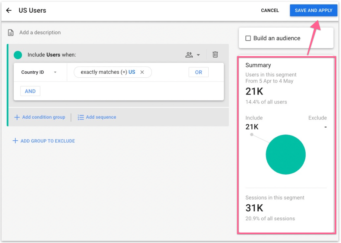Click the users scope people icon
Screen dimensions: 341x243
click(189, 55)
